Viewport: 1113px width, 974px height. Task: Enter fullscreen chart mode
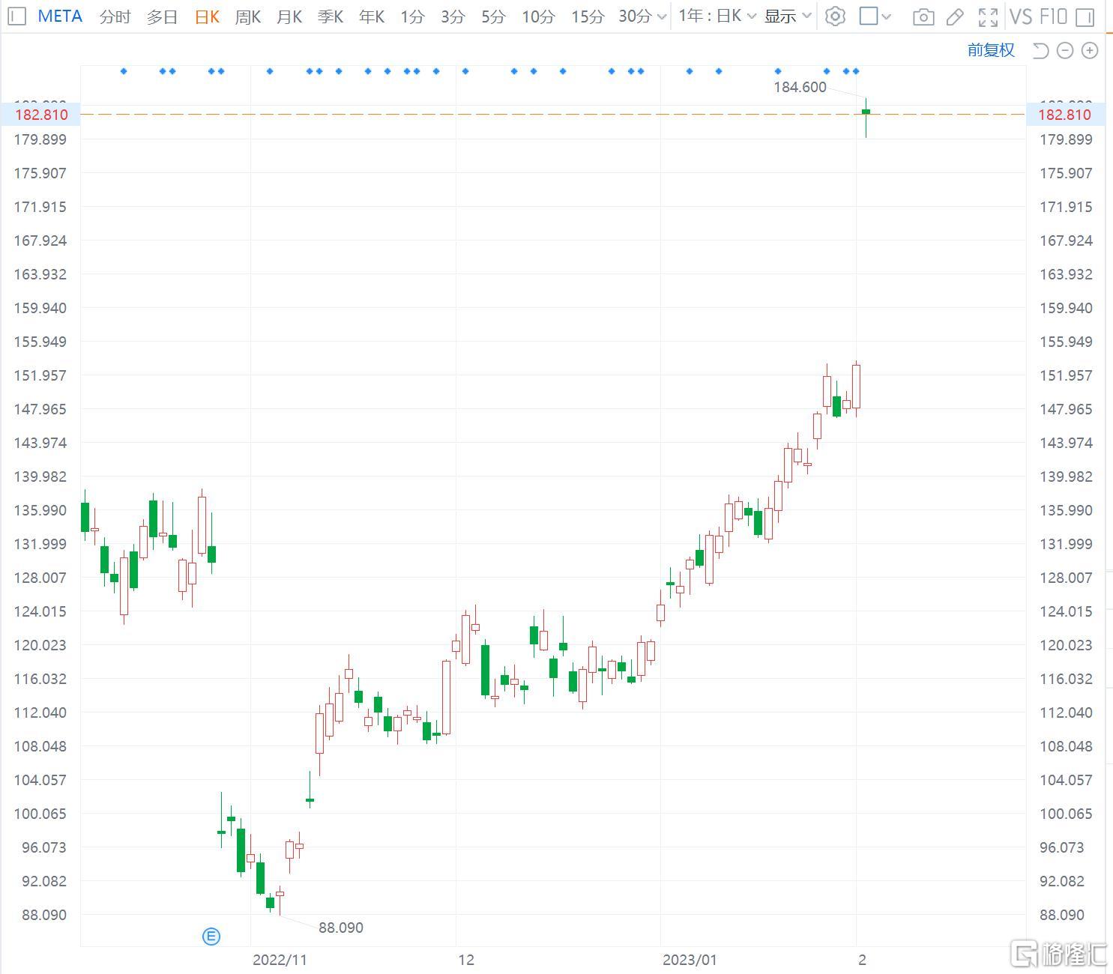[x=988, y=16]
